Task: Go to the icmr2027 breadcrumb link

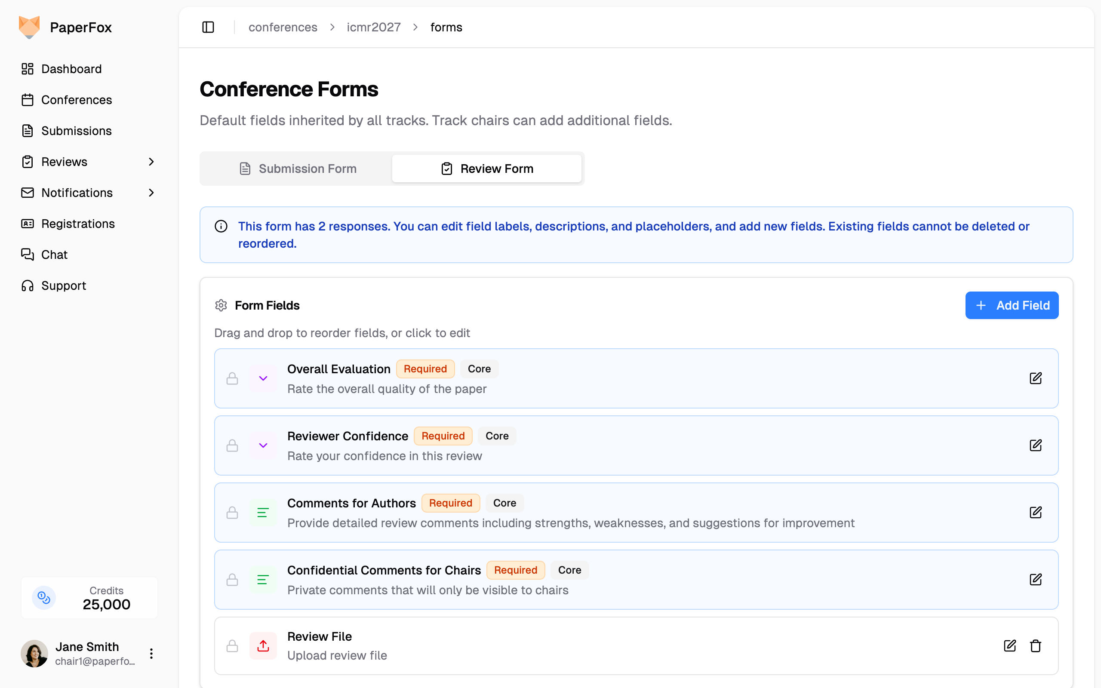Action: [x=373, y=27]
